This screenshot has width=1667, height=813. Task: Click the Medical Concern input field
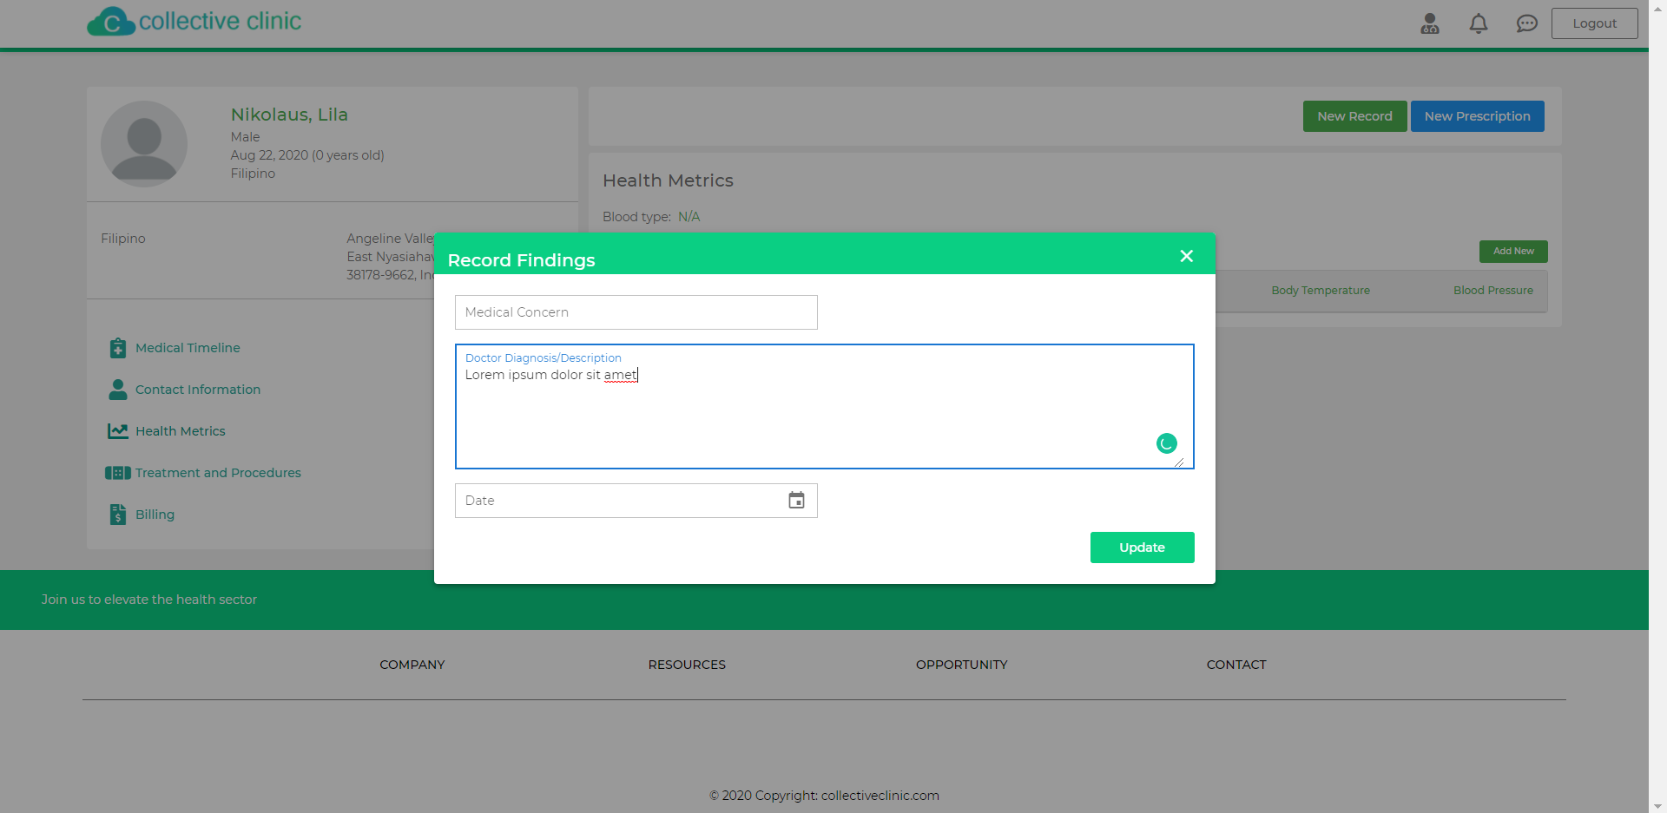(x=636, y=312)
